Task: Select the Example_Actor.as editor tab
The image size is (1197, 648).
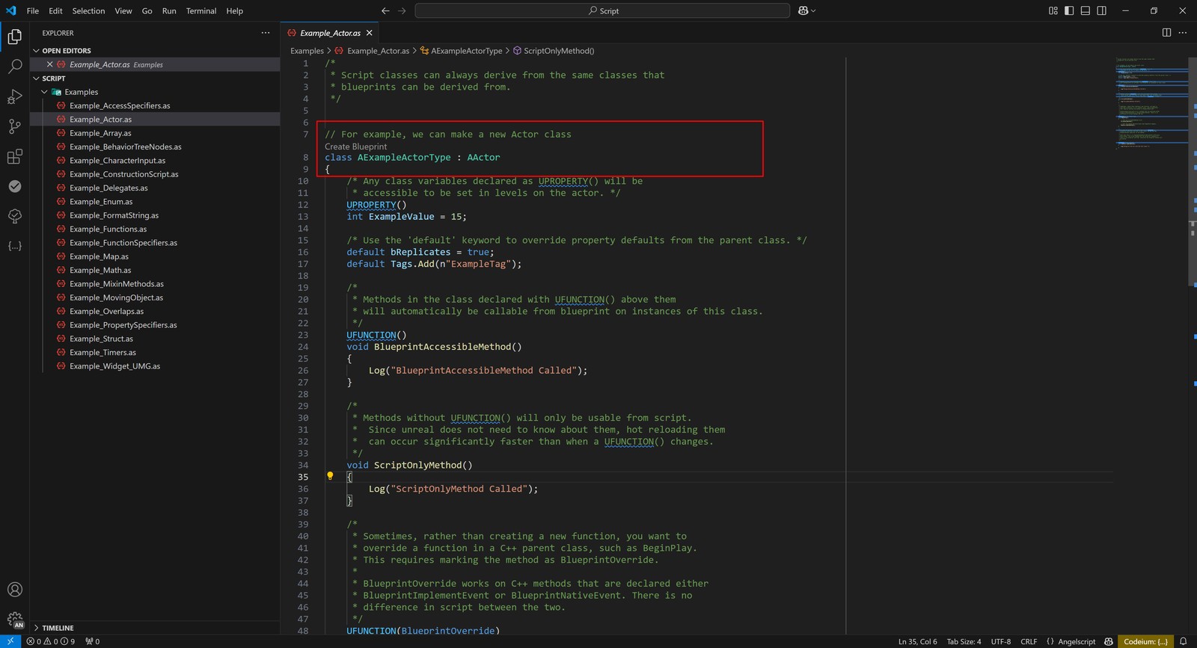Action: pyautogui.click(x=329, y=33)
